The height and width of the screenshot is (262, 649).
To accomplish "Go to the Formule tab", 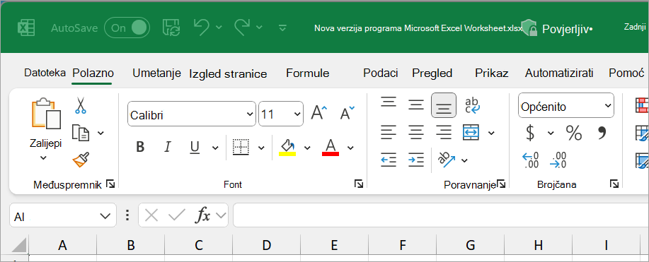I will tap(308, 73).
